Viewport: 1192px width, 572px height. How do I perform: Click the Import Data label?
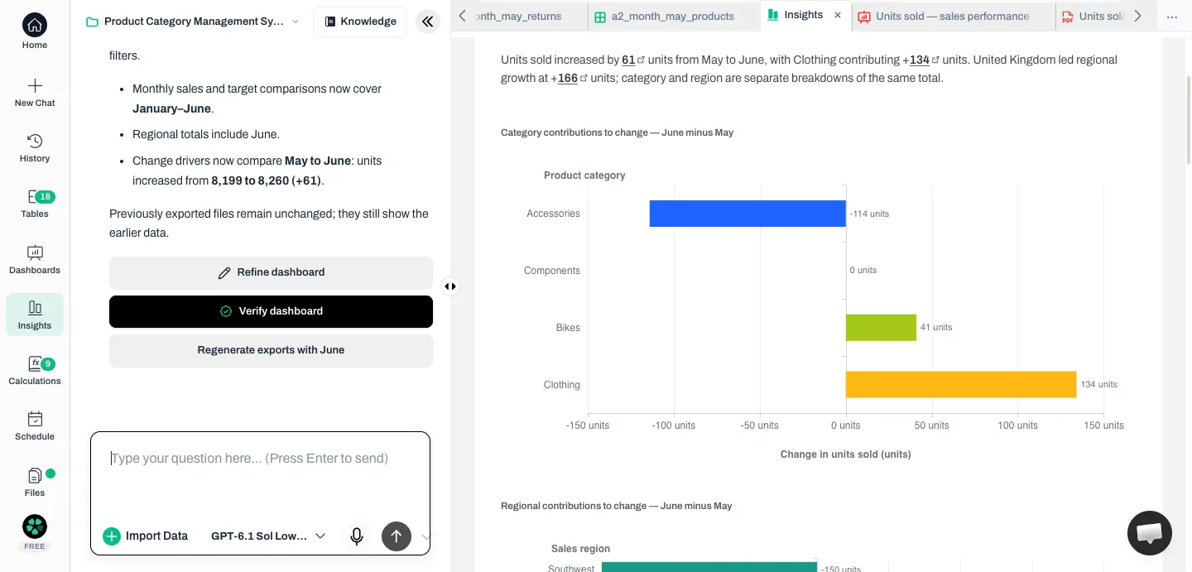click(x=156, y=536)
